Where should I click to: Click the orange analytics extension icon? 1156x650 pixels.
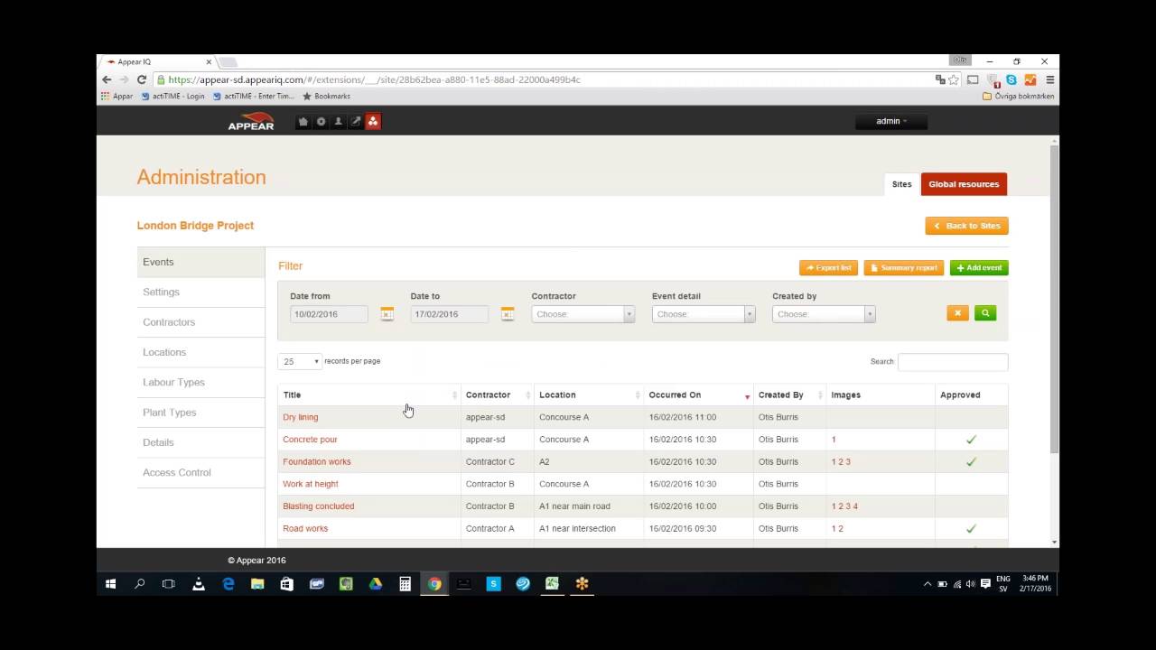click(x=1030, y=79)
